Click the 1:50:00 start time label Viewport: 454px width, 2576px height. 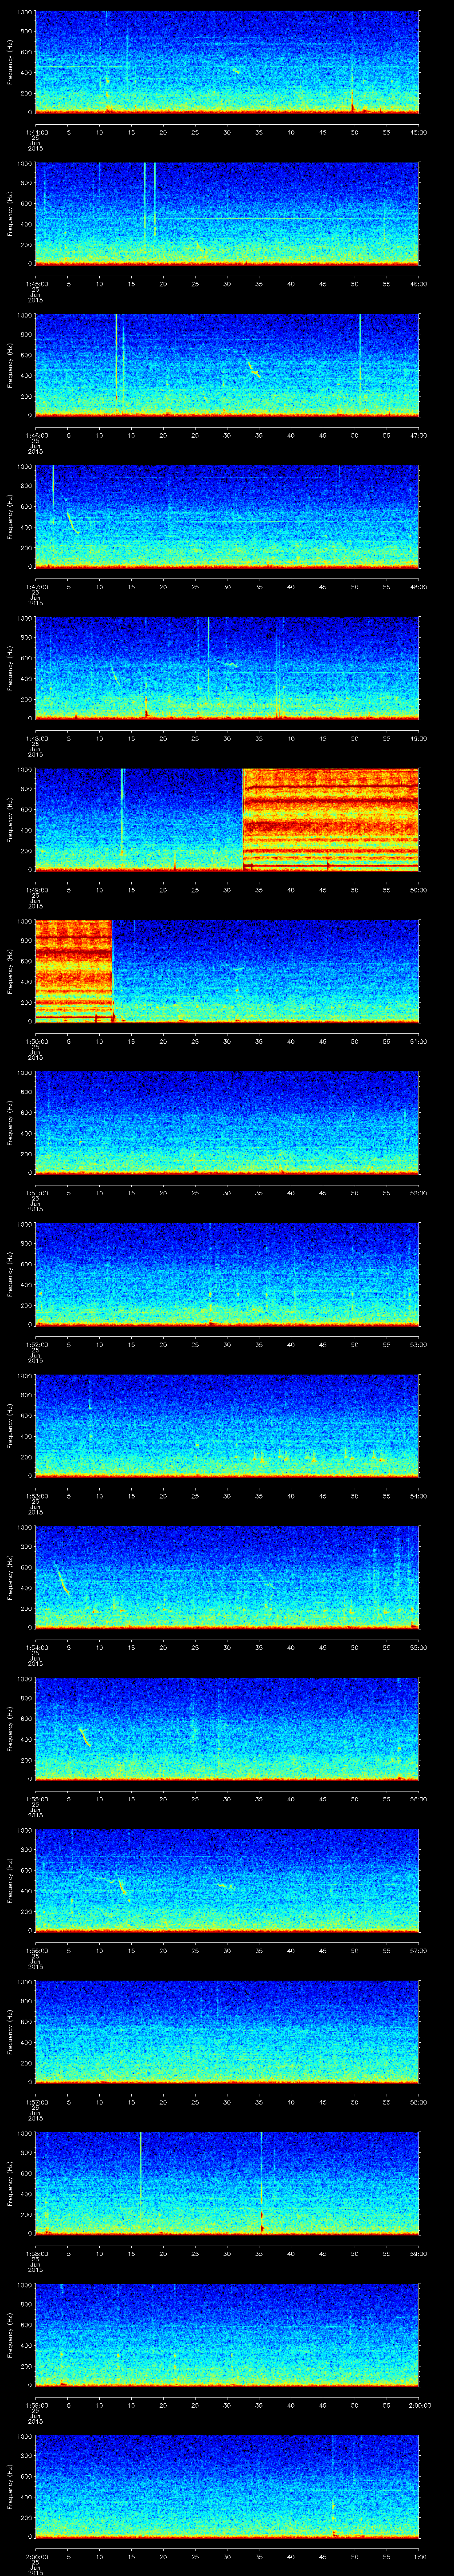(36, 1041)
